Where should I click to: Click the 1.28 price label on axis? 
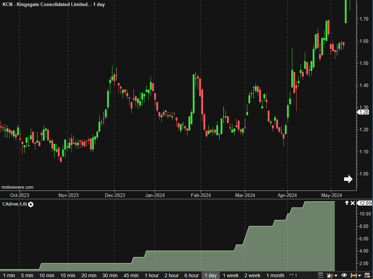(x=364, y=112)
